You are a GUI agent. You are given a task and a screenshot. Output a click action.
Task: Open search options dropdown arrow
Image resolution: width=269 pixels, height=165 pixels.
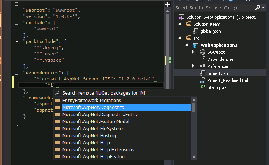[263, 8]
